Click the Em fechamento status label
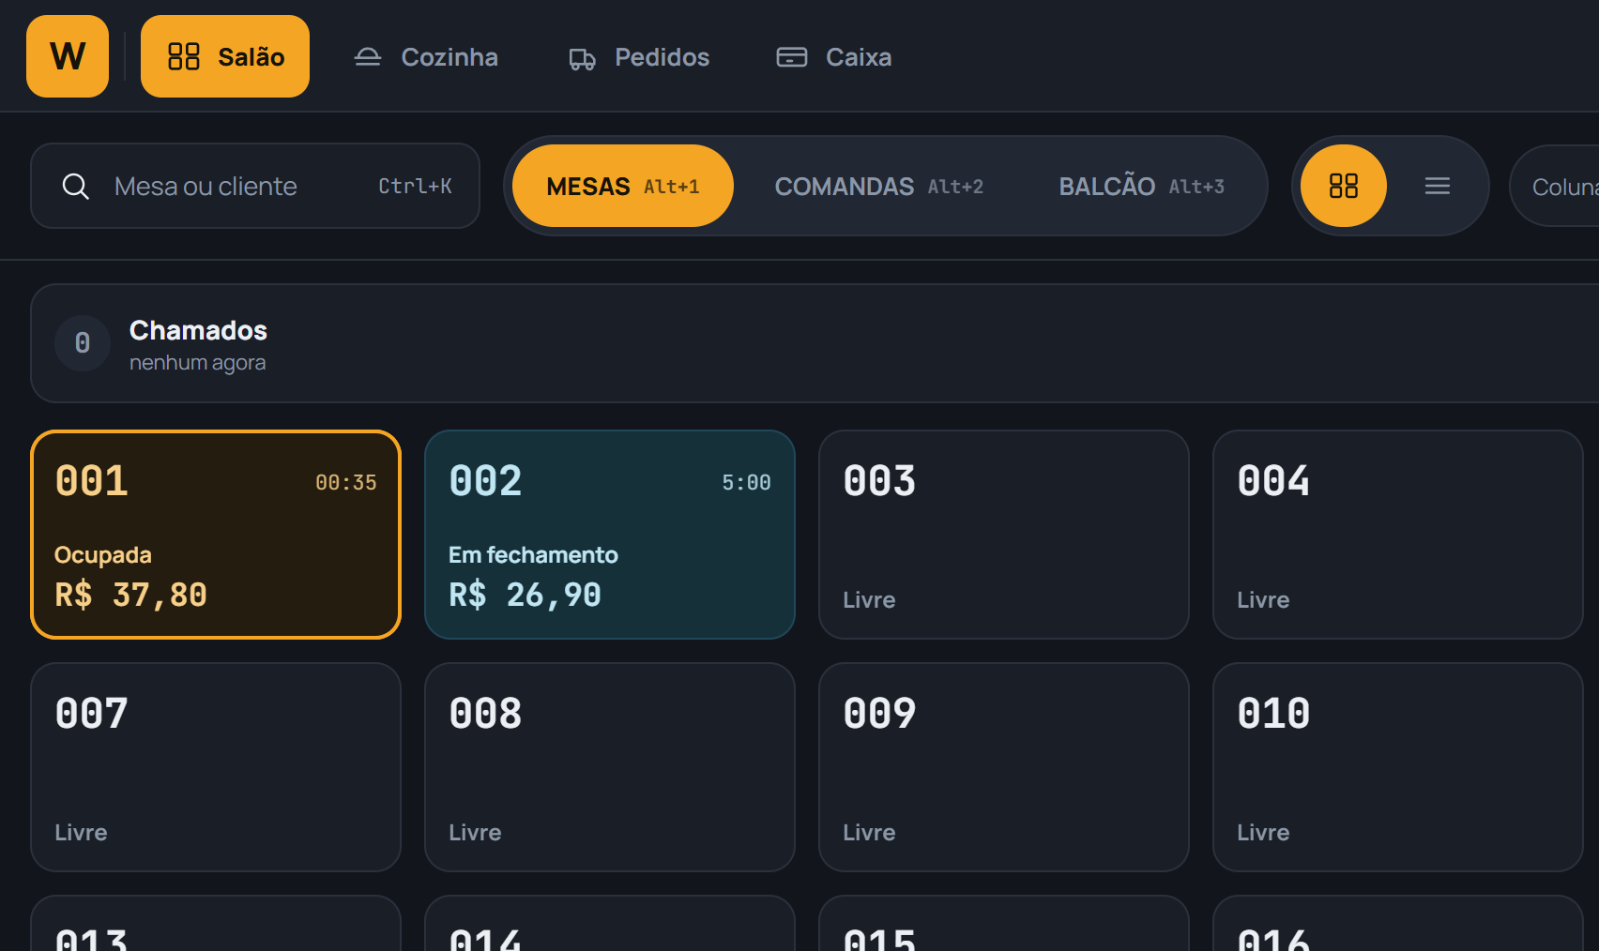 coord(533,555)
